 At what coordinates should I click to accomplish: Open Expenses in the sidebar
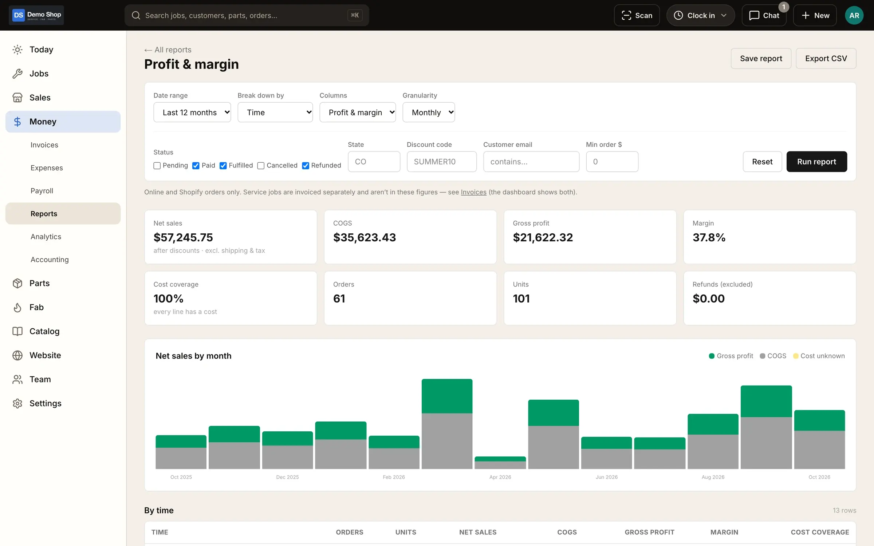click(47, 168)
